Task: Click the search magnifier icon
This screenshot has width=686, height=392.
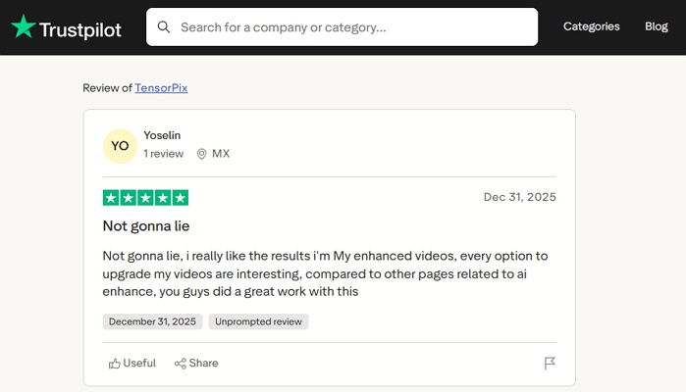Action: (x=164, y=27)
